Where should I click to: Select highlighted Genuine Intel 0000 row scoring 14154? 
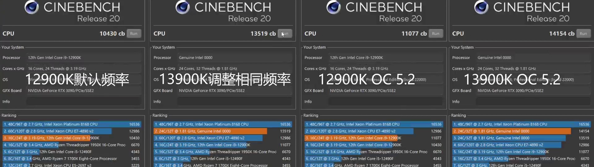pyautogui.click(x=522, y=131)
